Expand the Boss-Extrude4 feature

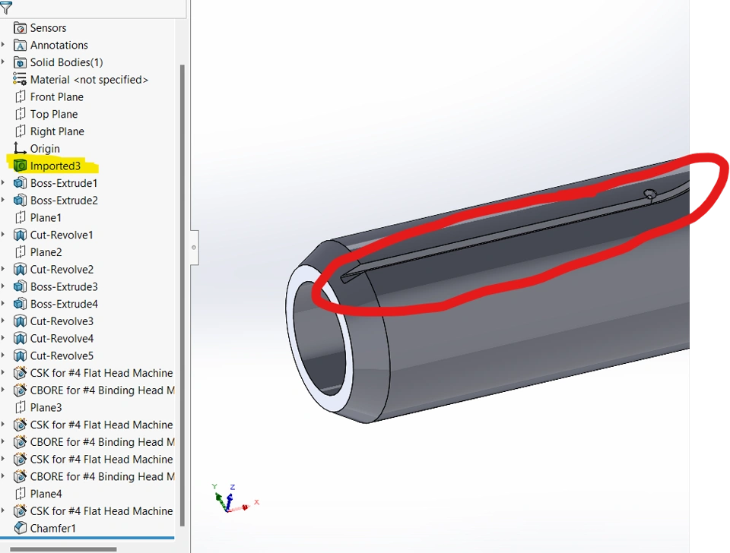click(3, 304)
